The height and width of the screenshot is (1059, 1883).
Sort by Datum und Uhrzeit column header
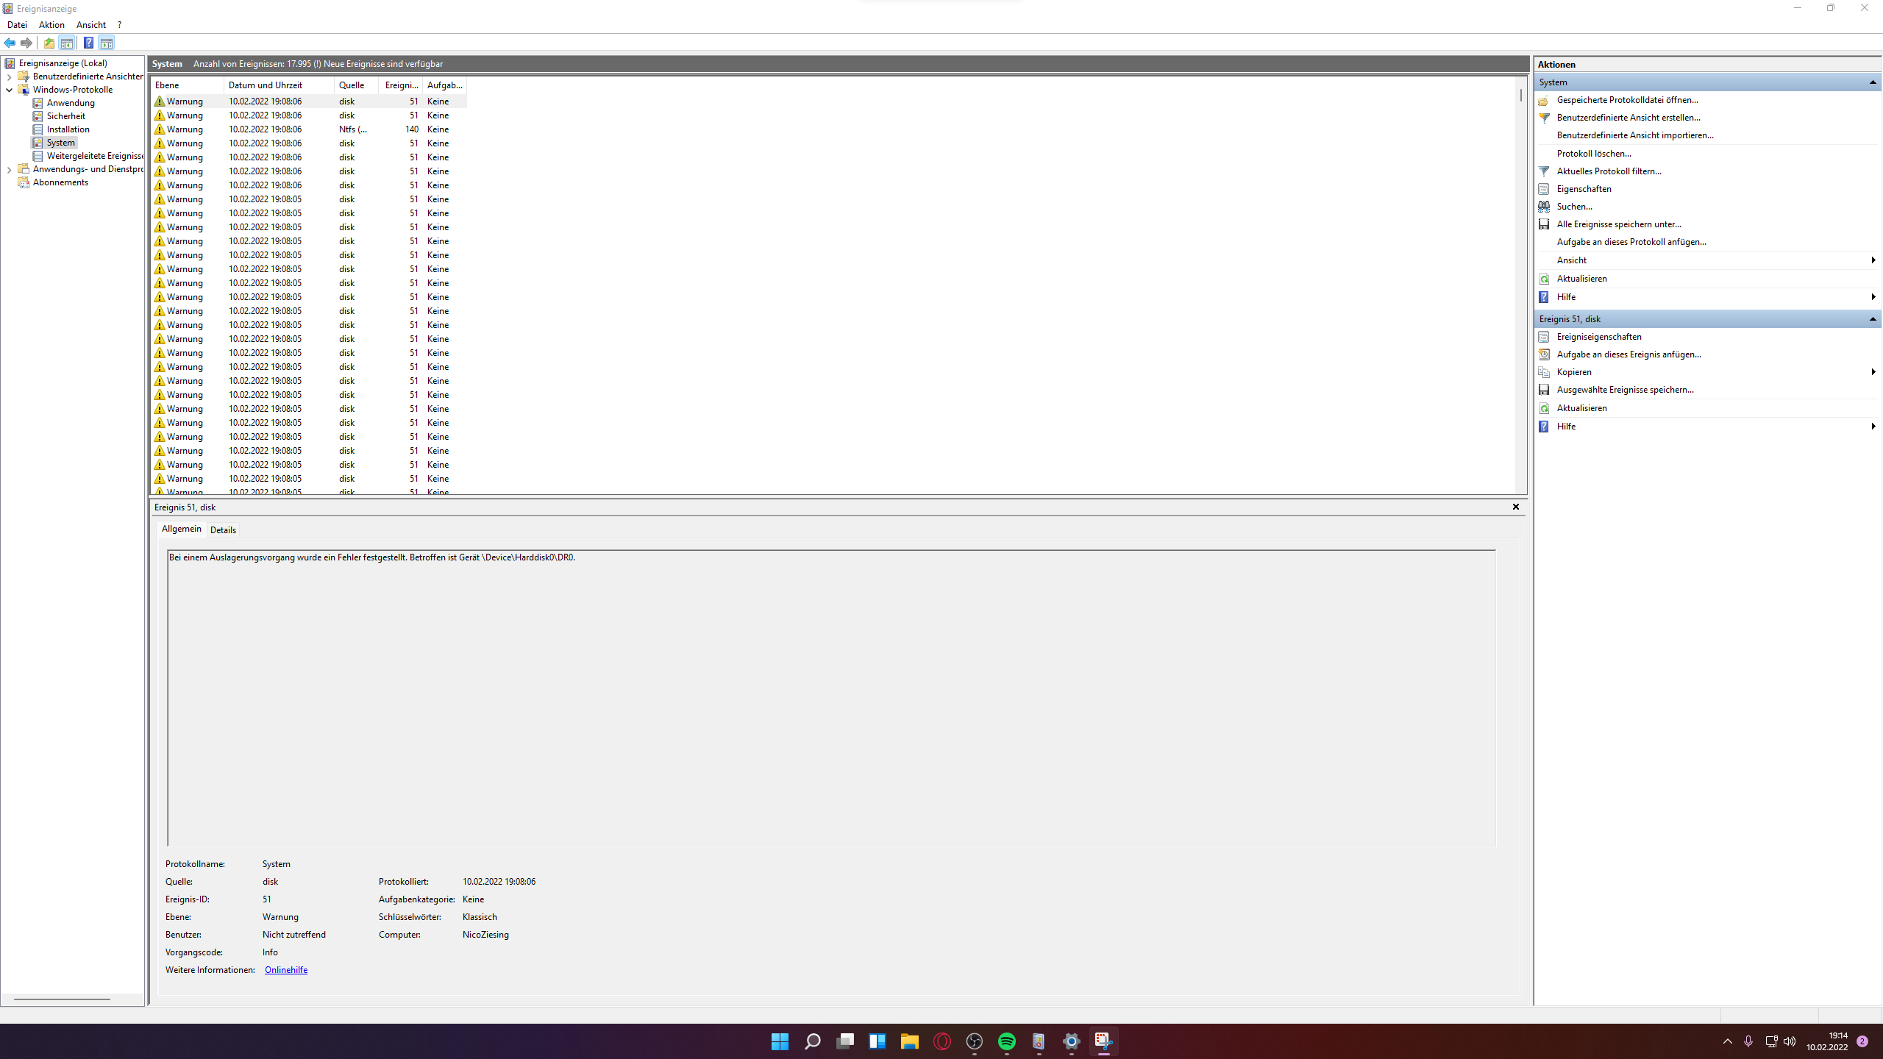tap(266, 85)
